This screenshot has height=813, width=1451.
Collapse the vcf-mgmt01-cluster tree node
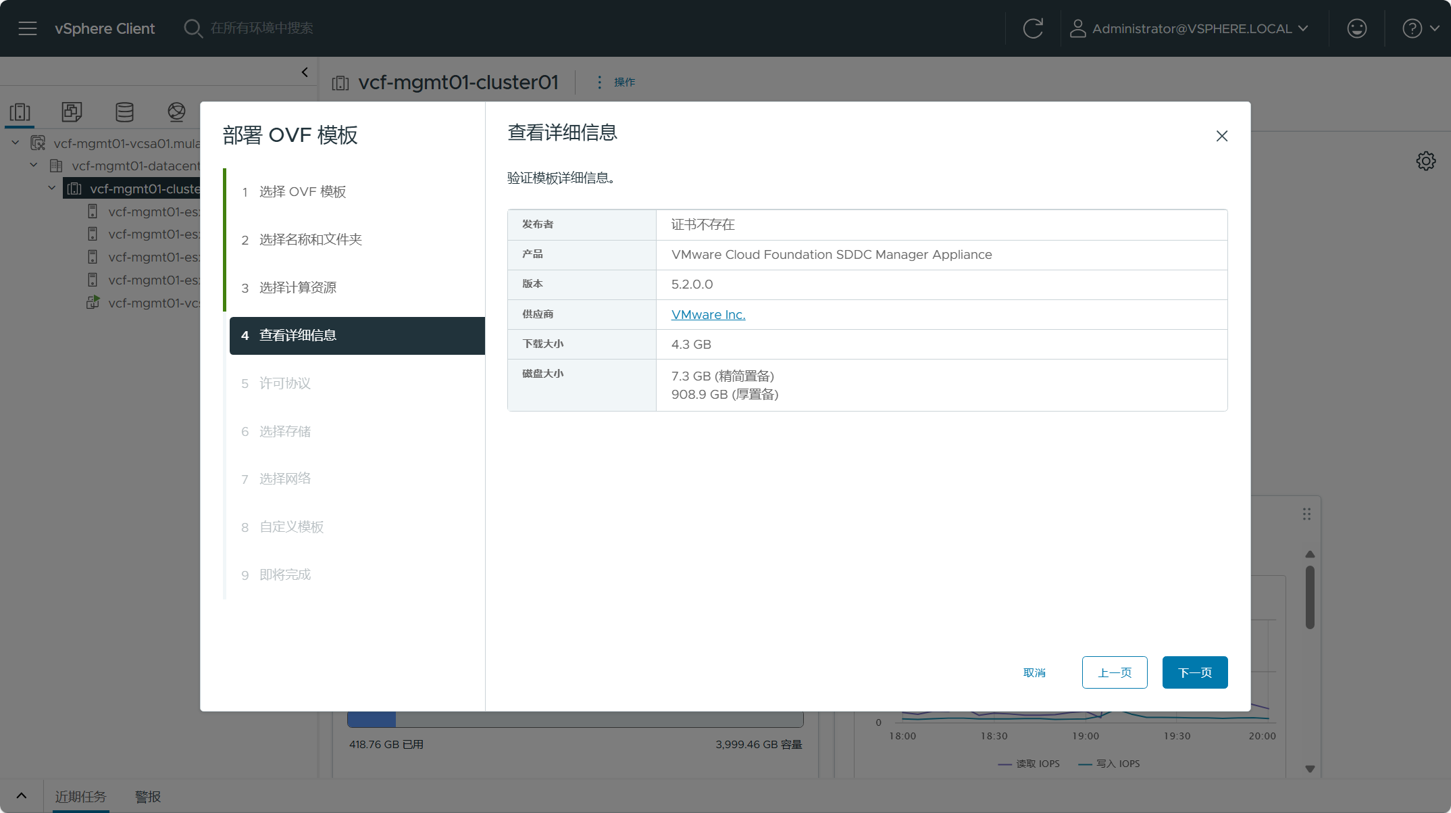tap(52, 189)
